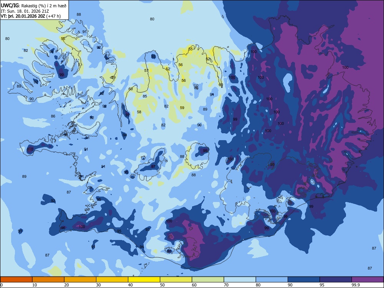This screenshot has width=384, height=288.
Task: Choose the golden 30–40 legend swatch
Action: 112,280
